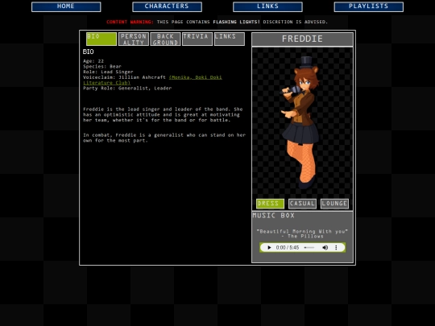Click the FREDDIE name header

tap(302, 39)
